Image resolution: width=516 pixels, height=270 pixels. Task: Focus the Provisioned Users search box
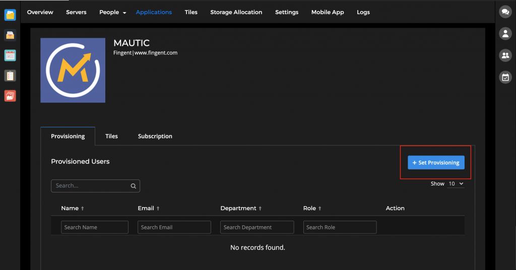(95, 186)
